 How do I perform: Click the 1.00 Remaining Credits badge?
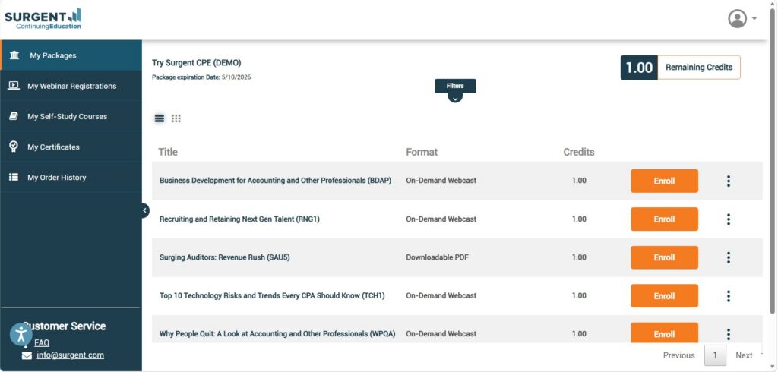pos(680,68)
